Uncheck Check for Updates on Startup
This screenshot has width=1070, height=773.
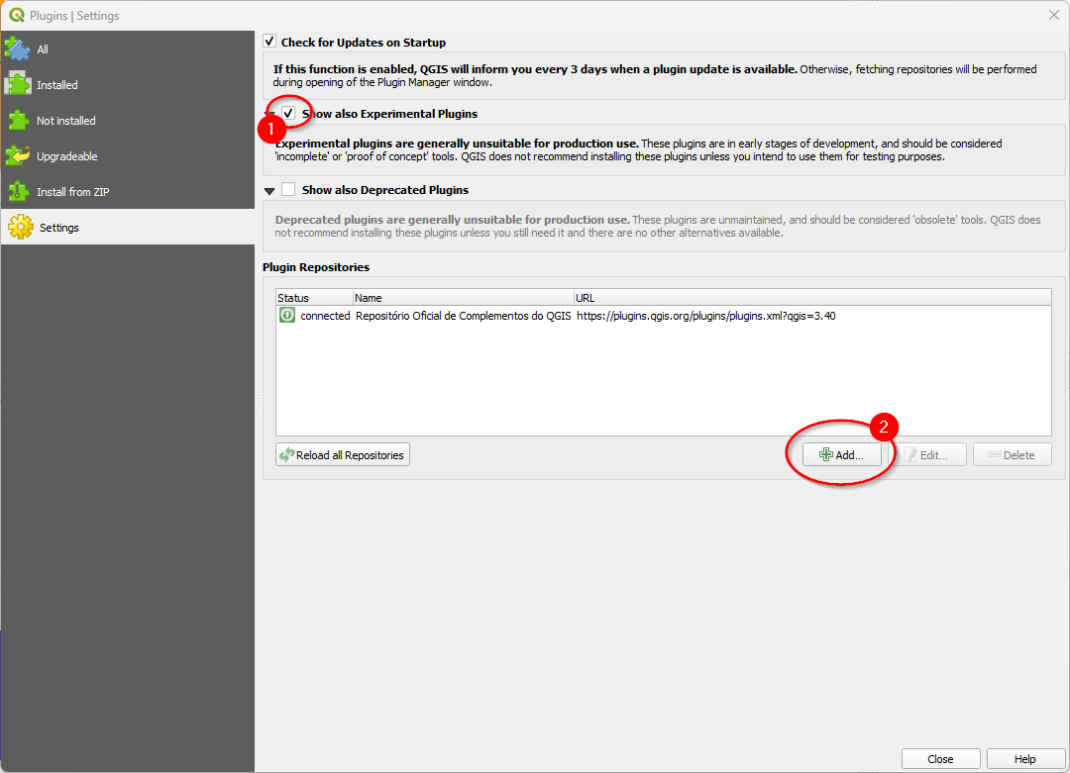coord(268,42)
